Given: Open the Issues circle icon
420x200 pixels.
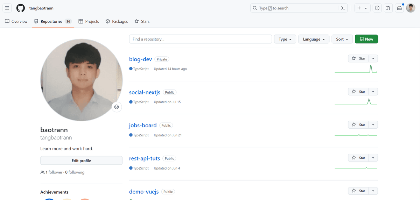Looking at the screenshot, I should (x=377, y=8).
